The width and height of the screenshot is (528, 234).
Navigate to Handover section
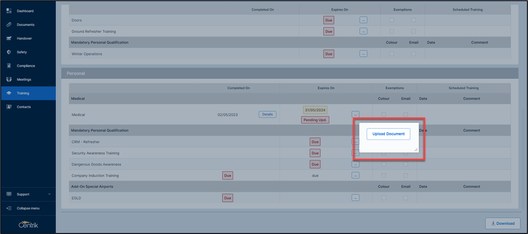(24, 38)
